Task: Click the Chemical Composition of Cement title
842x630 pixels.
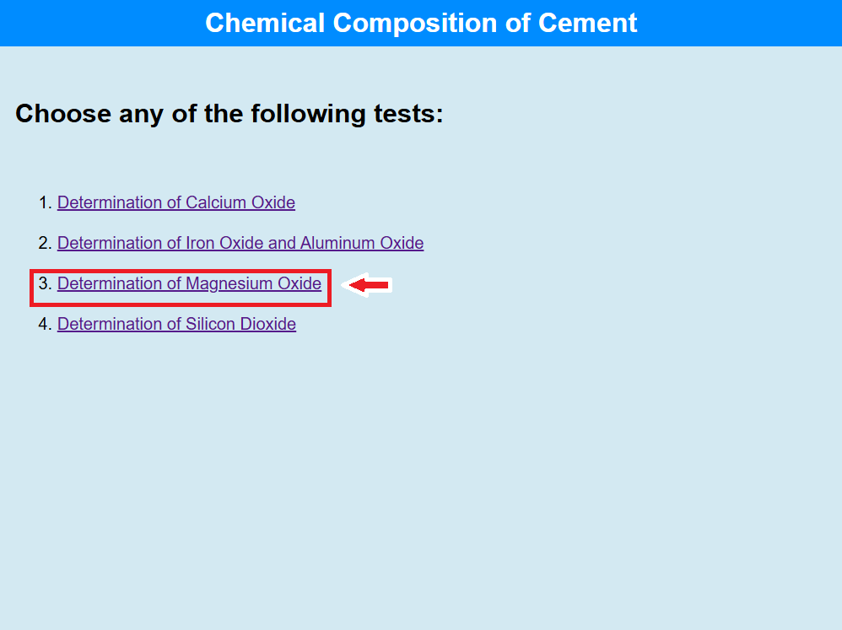Action: click(421, 23)
